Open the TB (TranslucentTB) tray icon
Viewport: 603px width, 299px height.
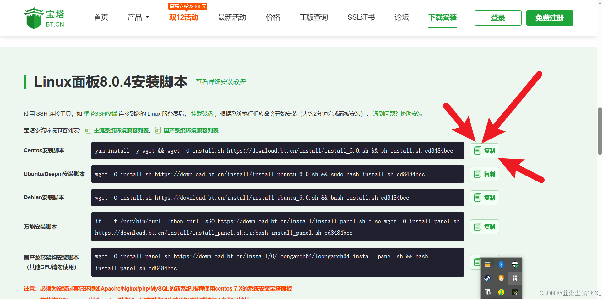[487, 292]
